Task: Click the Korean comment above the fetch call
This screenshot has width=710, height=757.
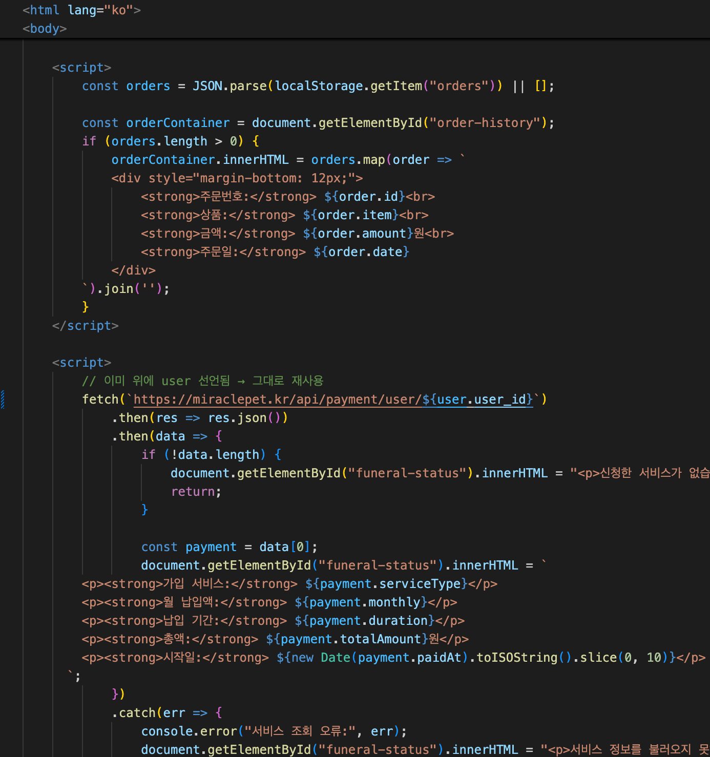Action: point(202,381)
